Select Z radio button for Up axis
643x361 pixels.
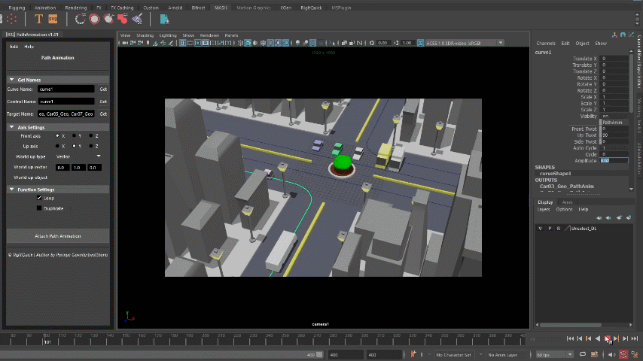click(x=91, y=146)
